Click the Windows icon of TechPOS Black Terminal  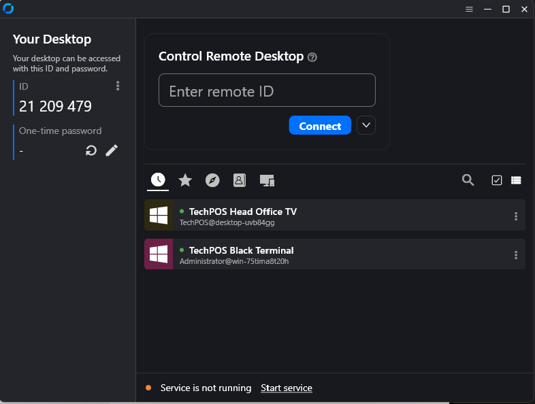159,254
